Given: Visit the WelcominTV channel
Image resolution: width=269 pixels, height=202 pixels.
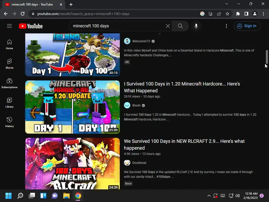Looking at the screenshot, I should pyautogui.click(x=141, y=41).
